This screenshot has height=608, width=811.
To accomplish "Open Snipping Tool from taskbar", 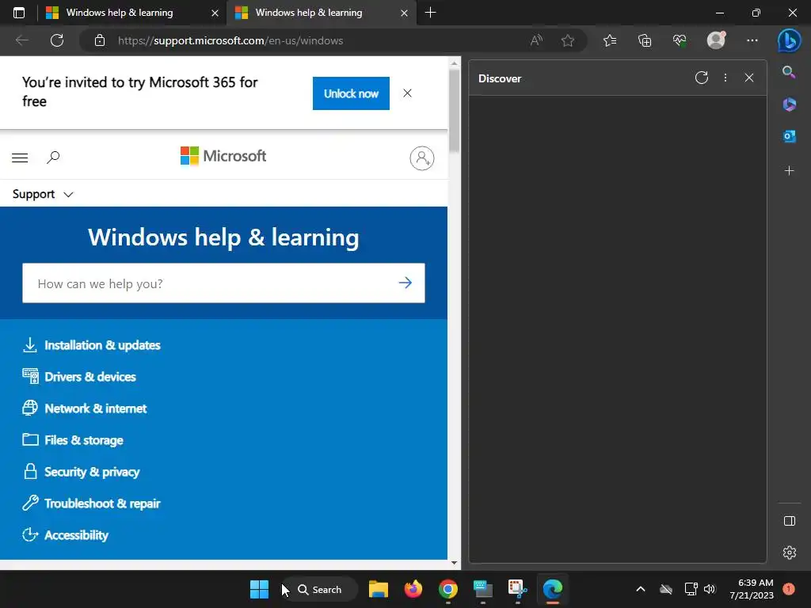I will pyautogui.click(x=517, y=589).
